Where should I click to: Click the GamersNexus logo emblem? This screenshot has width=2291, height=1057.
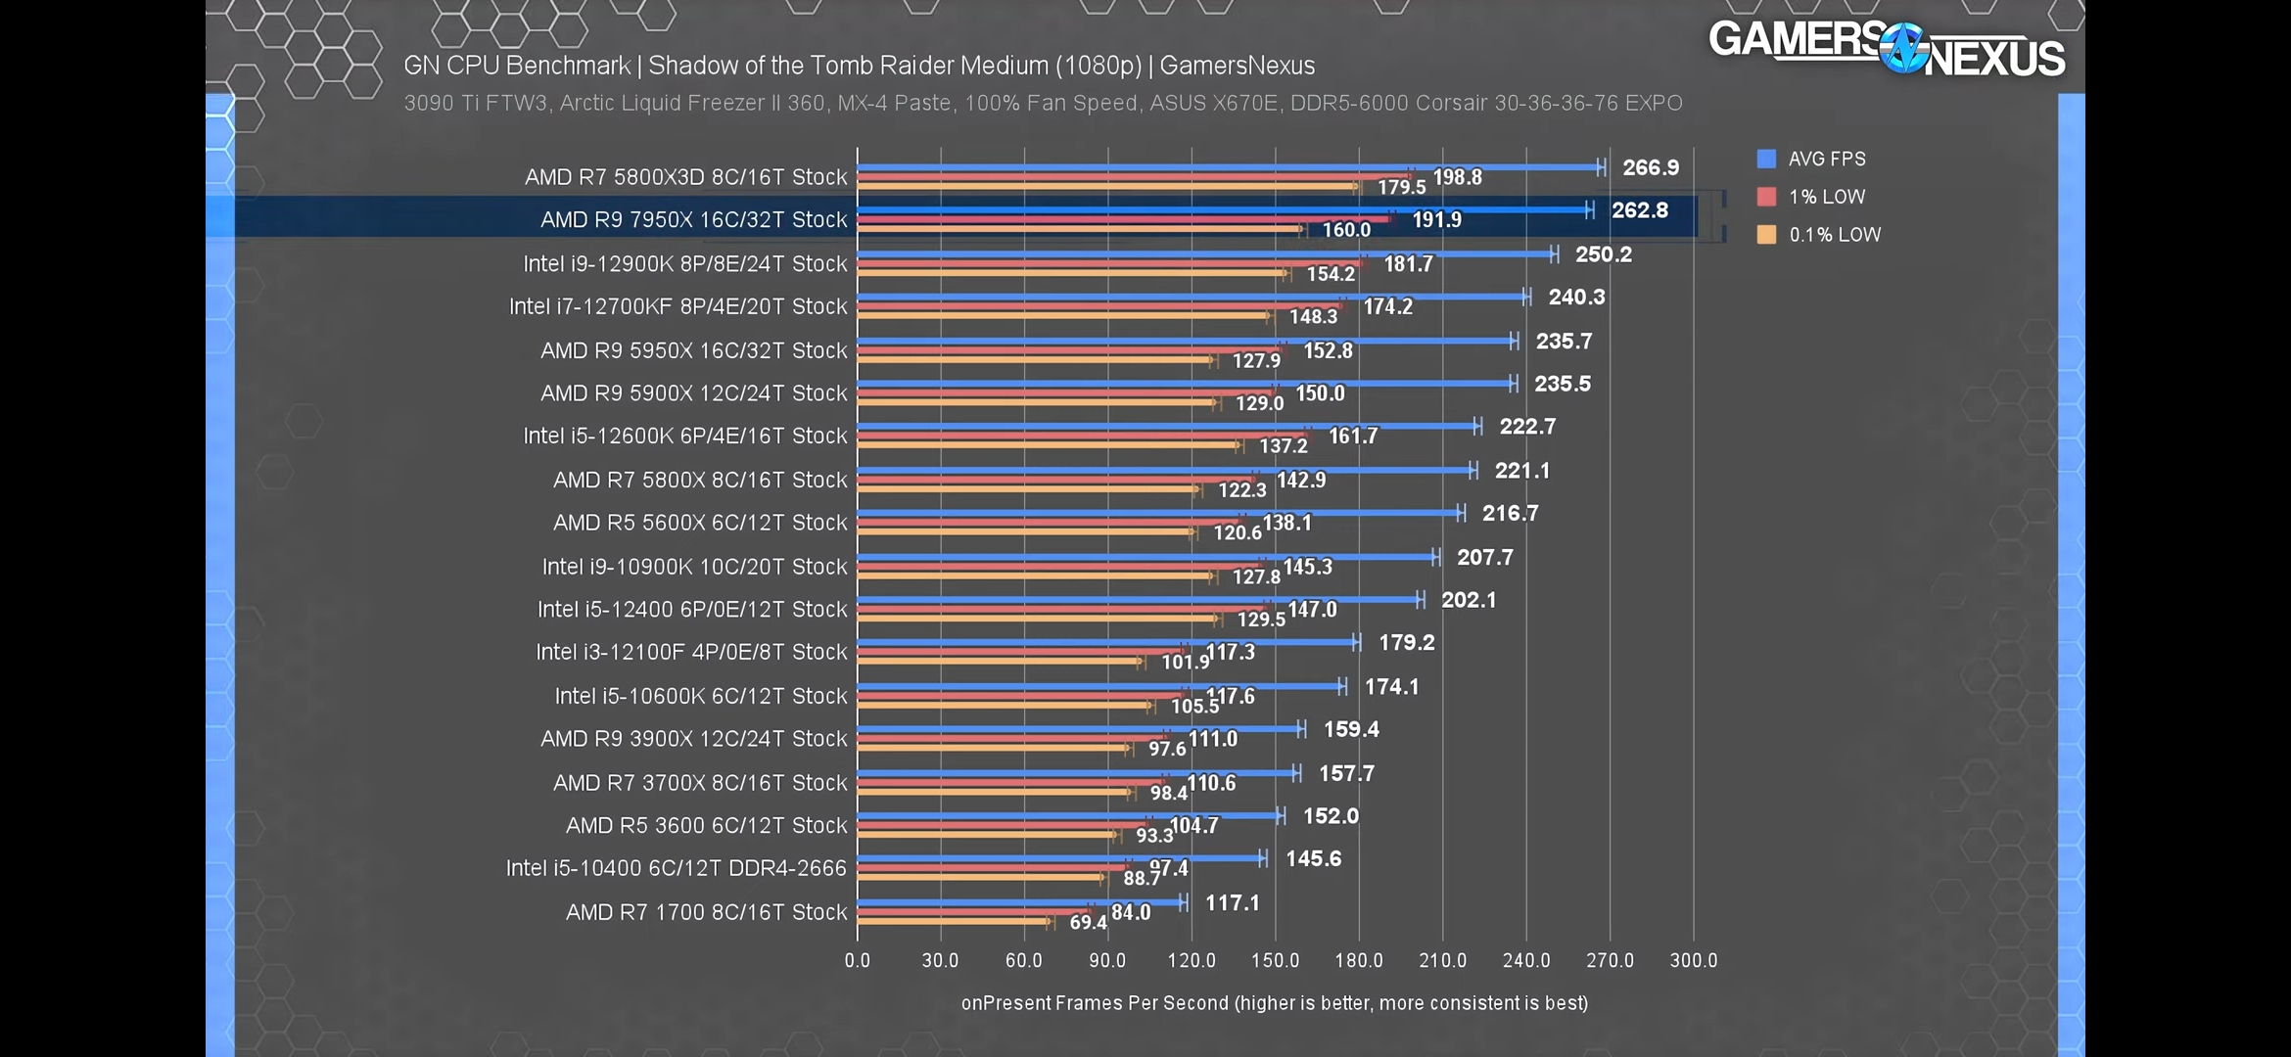1903,49
